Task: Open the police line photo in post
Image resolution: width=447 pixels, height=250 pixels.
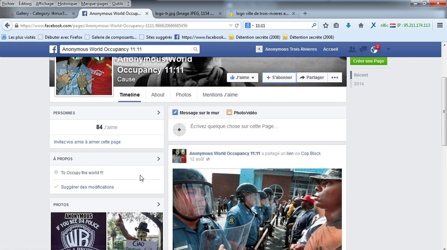Action: pyautogui.click(x=257, y=209)
